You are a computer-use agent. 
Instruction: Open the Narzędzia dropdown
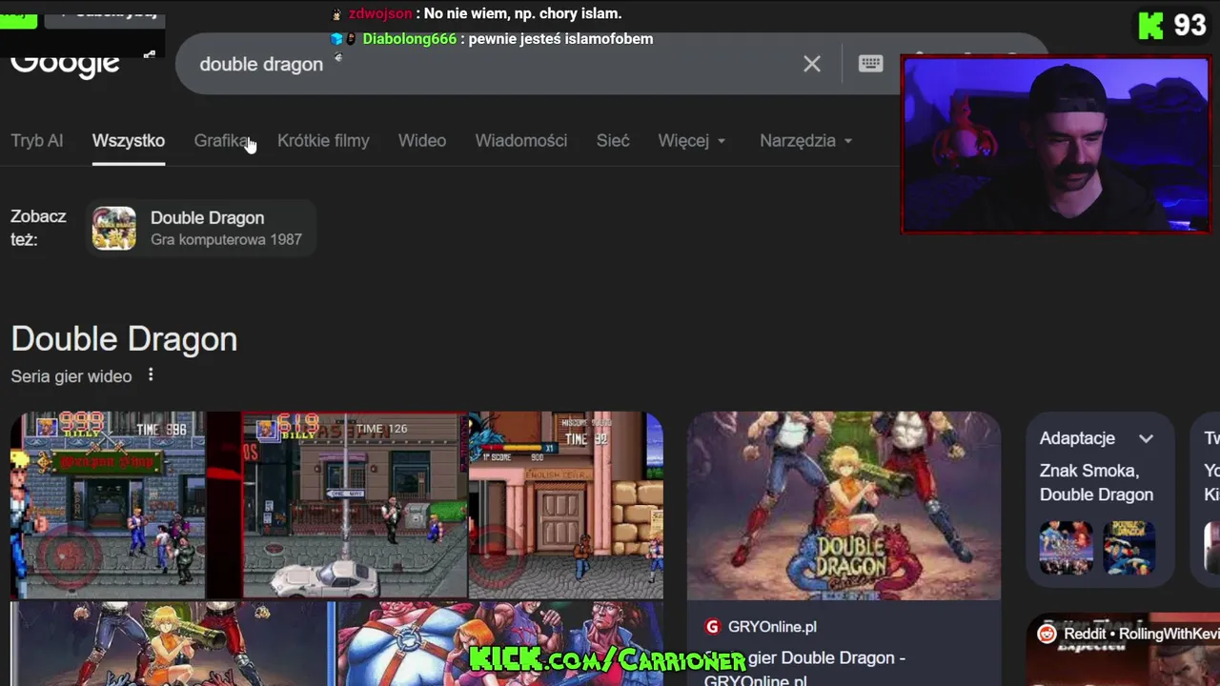click(x=806, y=140)
